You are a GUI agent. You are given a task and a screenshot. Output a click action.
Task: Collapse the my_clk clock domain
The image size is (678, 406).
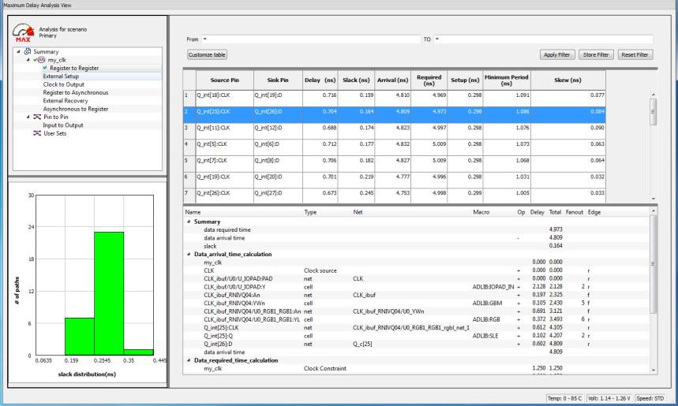(28, 60)
